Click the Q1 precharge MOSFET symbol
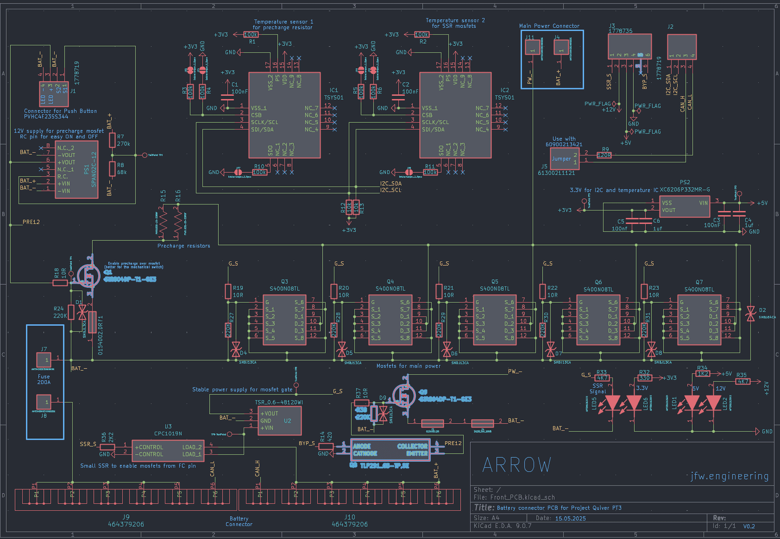The width and height of the screenshot is (780, 539). (88, 276)
